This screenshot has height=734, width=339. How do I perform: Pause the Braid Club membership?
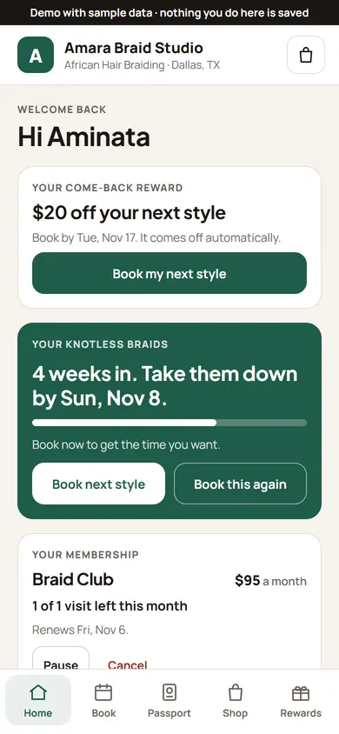tap(61, 660)
